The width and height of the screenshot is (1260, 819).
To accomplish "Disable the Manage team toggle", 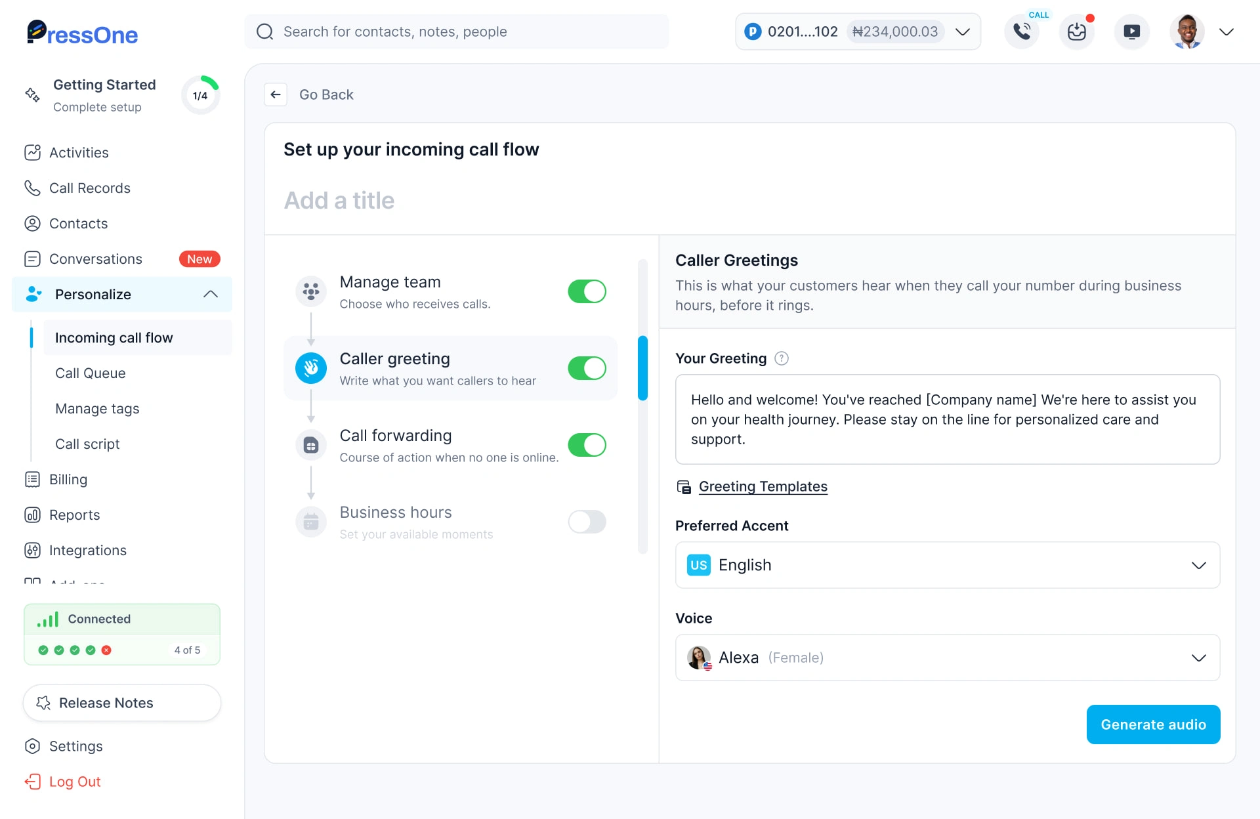I will (x=587, y=291).
